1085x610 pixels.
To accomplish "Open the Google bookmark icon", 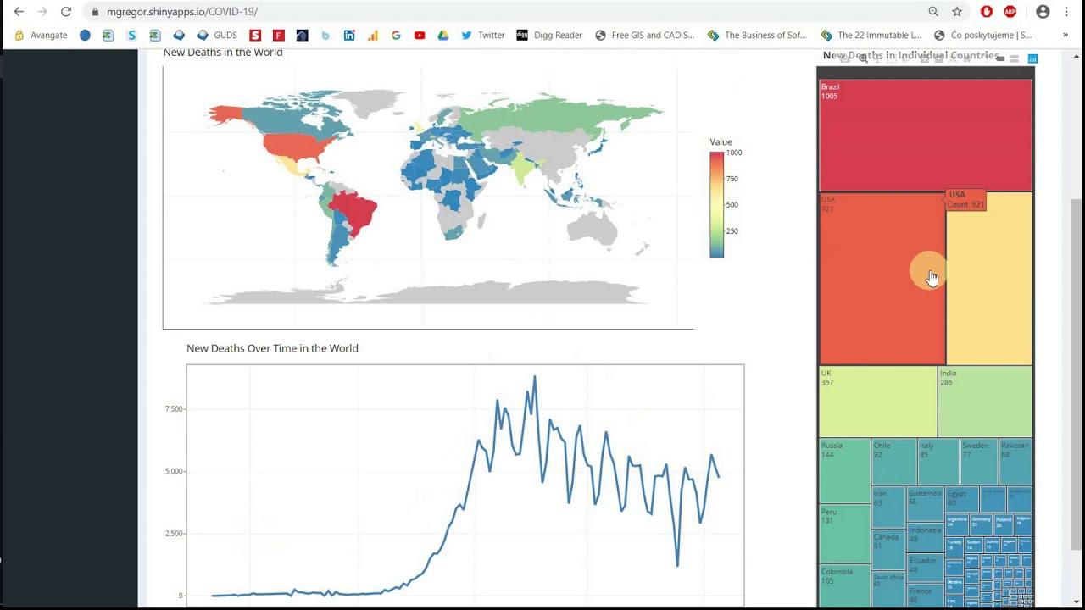I will [396, 36].
